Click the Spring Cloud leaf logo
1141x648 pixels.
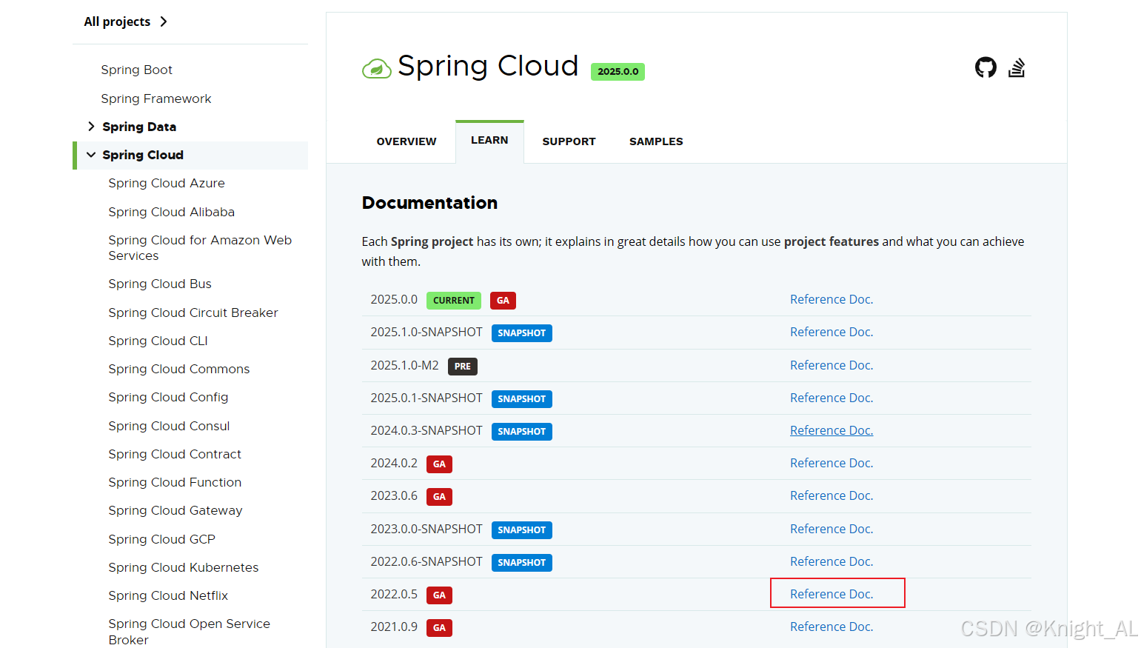[x=376, y=69]
